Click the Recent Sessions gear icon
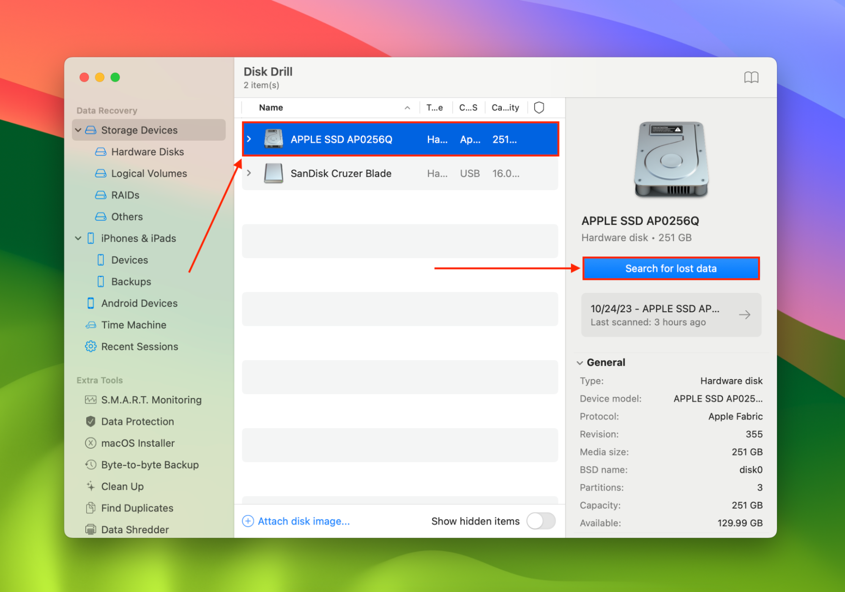The height and width of the screenshot is (592, 845). click(90, 346)
